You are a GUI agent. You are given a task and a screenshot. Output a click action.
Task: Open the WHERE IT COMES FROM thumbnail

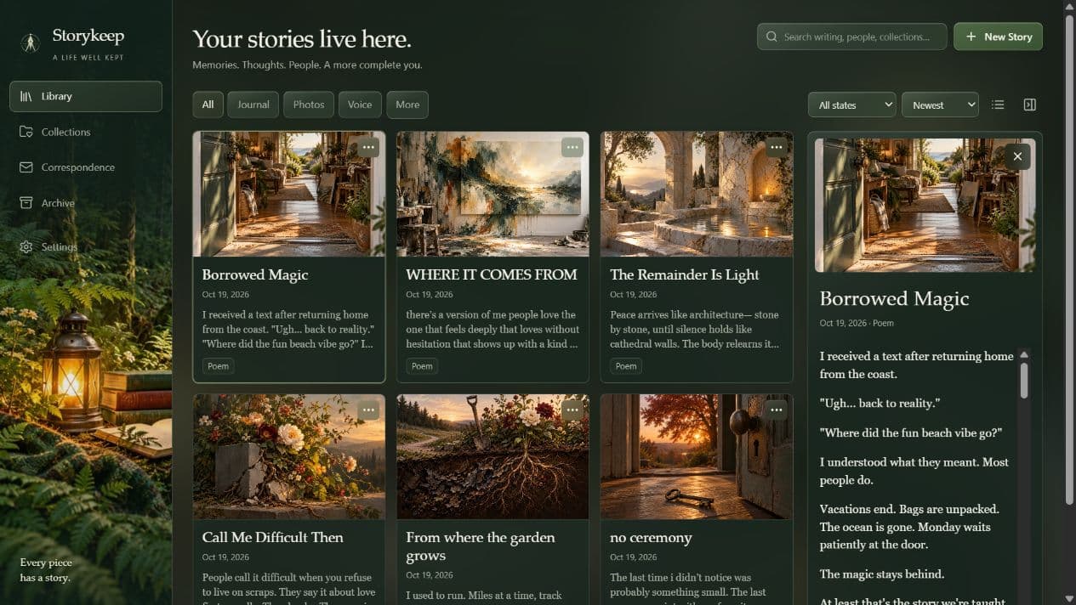click(492, 194)
